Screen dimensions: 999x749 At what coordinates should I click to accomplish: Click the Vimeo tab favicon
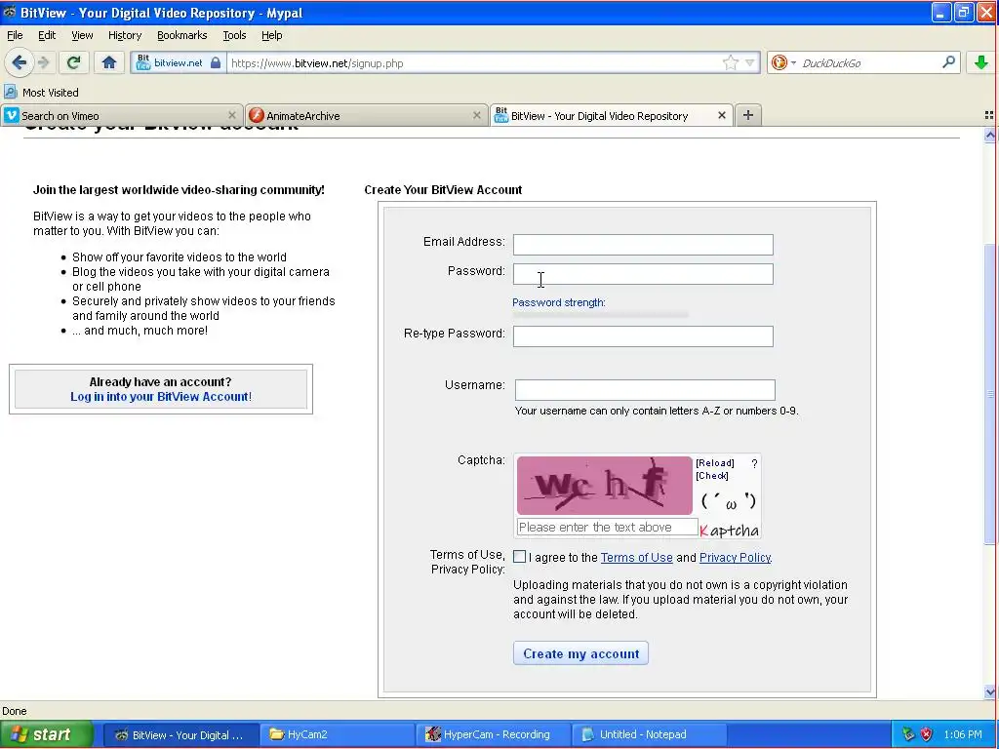click(12, 115)
